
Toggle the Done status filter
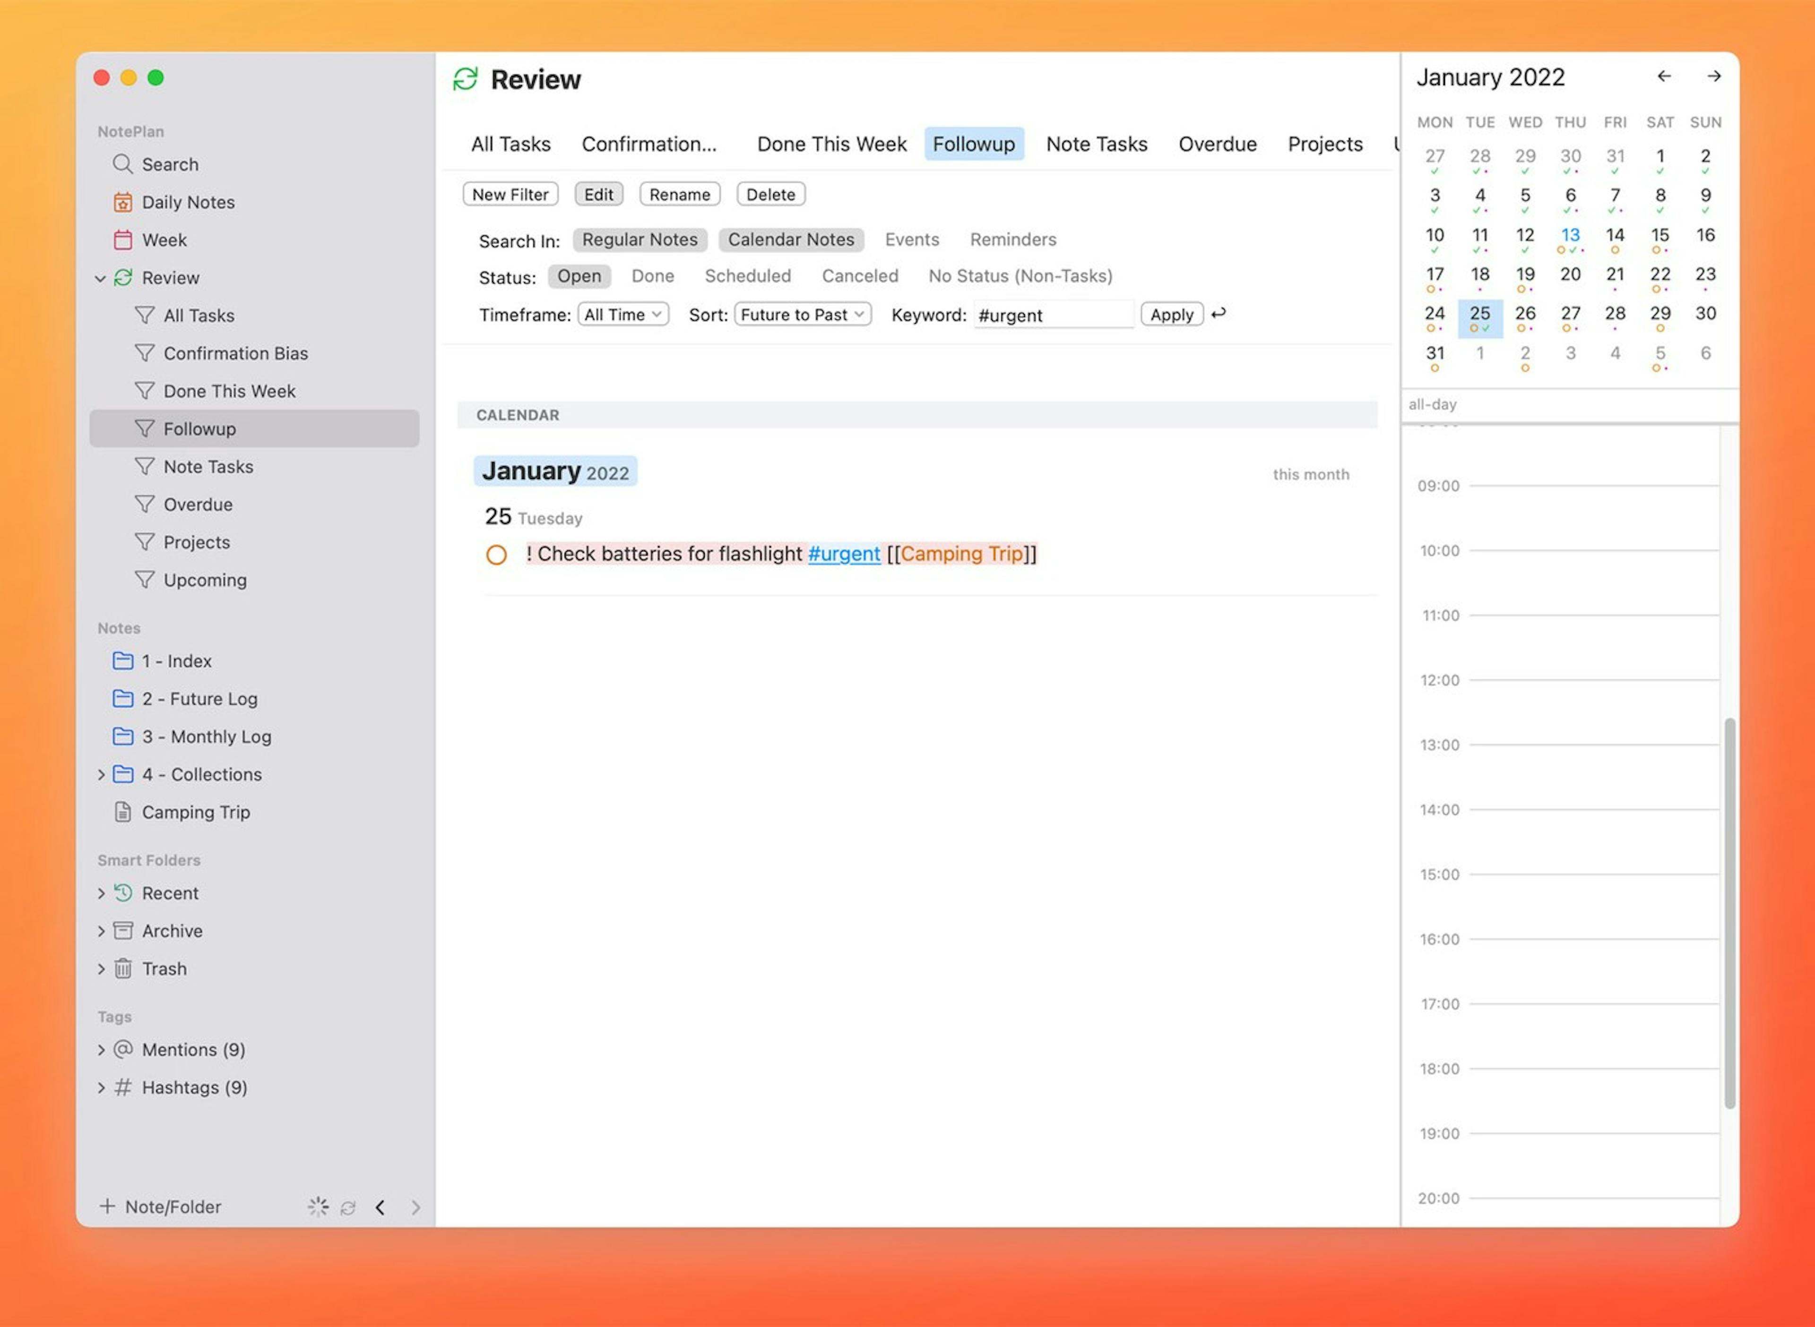click(x=652, y=276)
